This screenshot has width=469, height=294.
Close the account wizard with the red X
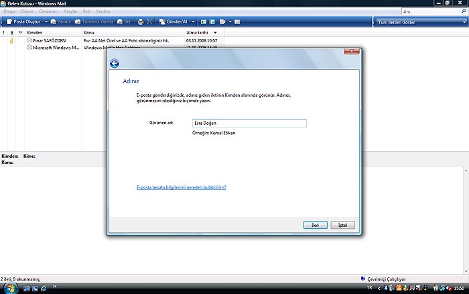pyautogui.click(x=352, y=51)
